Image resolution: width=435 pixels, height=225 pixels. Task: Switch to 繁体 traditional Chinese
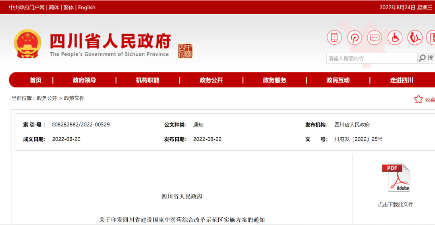pyautogui.click(x=68, y=8)
